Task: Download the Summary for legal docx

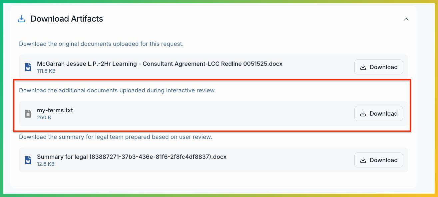Action: [378, 160]
